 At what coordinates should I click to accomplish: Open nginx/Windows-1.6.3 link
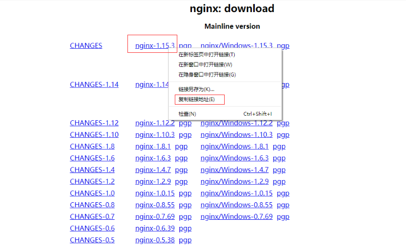(x=234, y=158)
